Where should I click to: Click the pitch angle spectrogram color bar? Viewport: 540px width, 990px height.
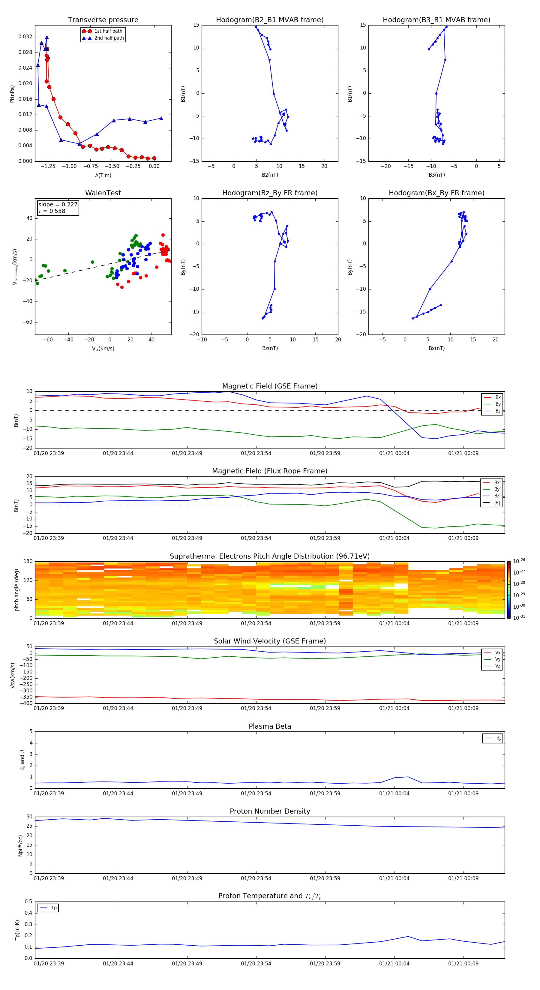(509, 590)
